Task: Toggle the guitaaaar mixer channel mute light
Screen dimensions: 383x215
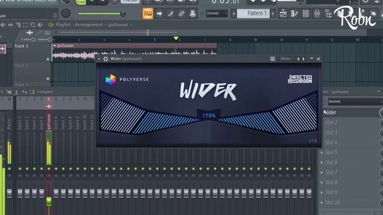Action: tap(49, 168)
